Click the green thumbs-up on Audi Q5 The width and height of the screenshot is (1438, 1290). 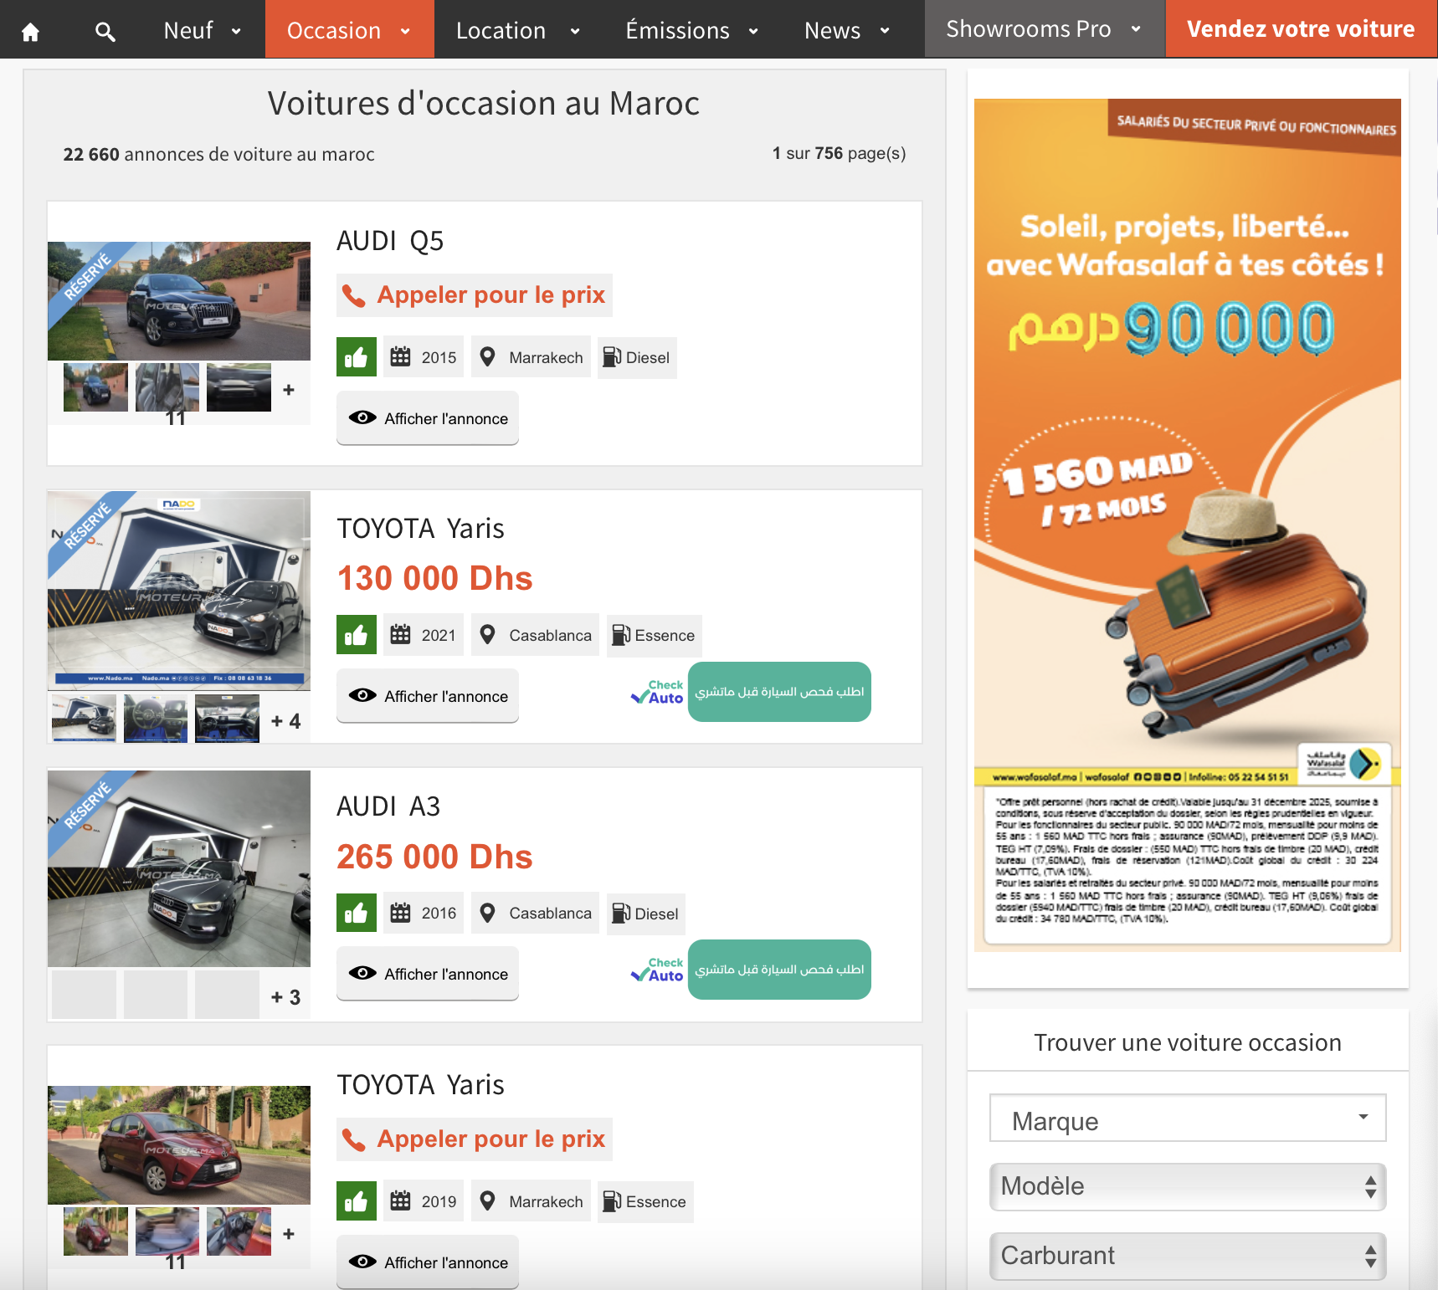click(x=357, y=357)
